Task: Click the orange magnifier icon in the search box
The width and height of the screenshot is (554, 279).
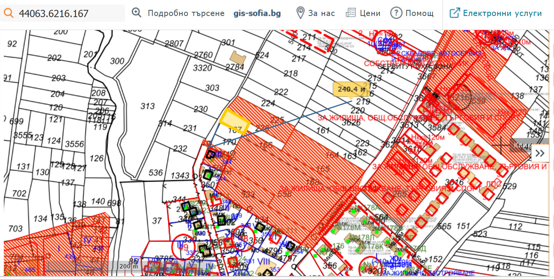Action: [10, 13]
